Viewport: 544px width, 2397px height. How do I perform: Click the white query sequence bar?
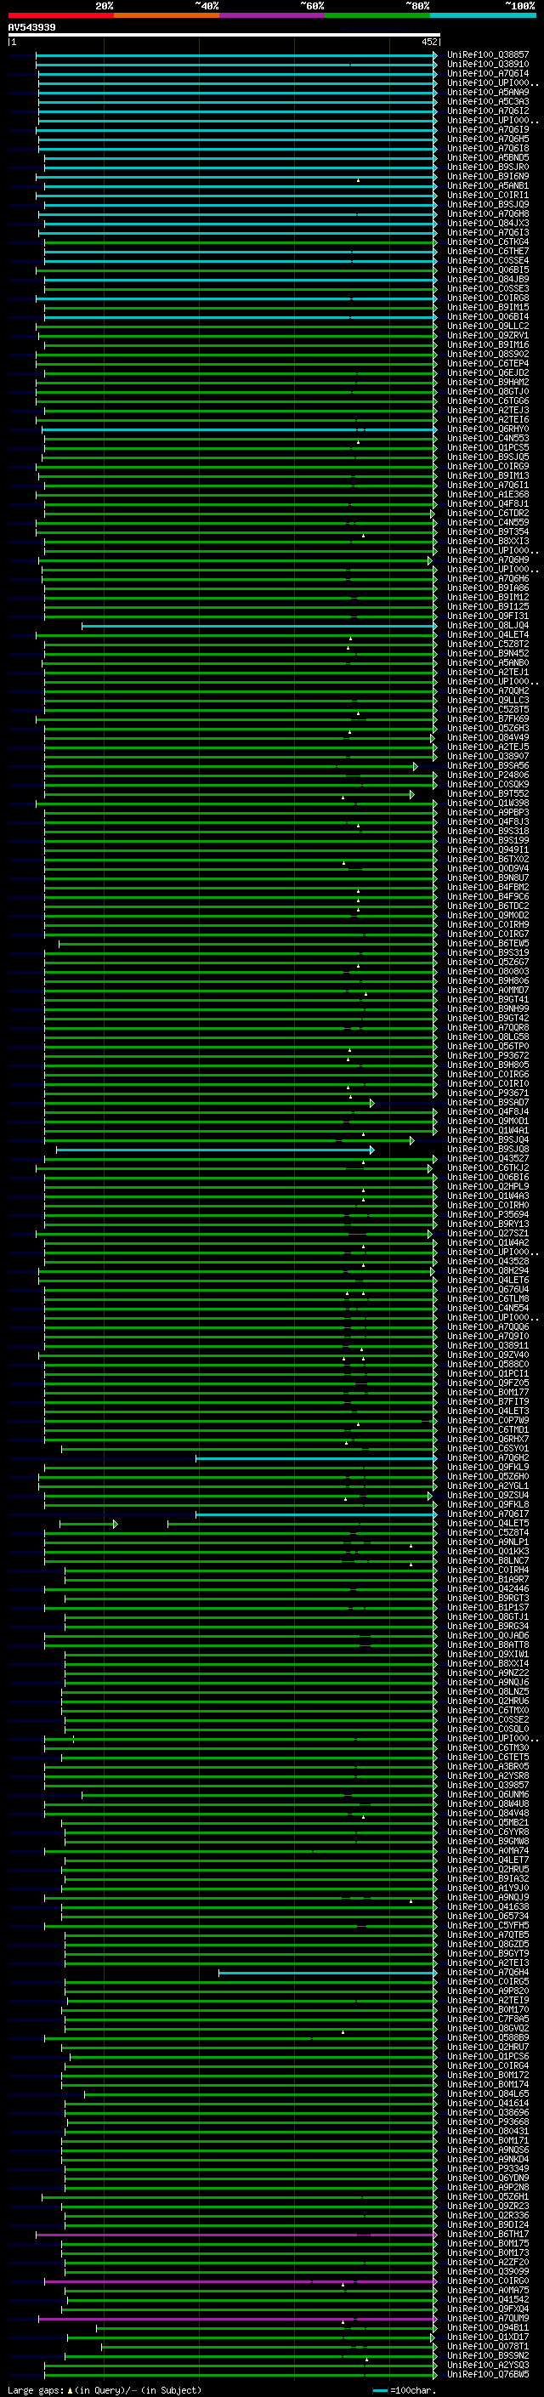click(x=224, y=34)
